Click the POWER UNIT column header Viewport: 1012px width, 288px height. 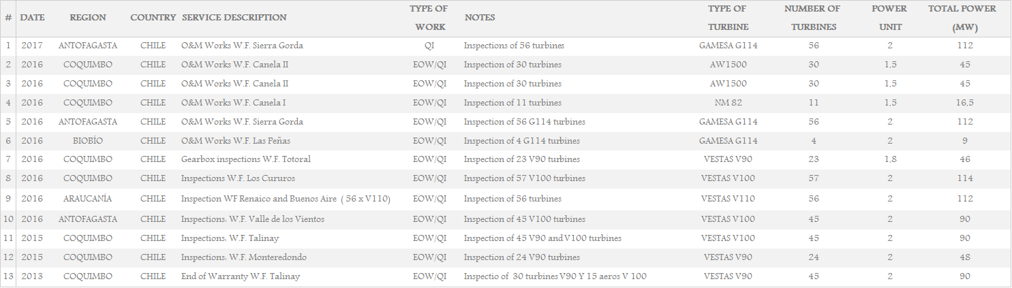coord(889,18)
